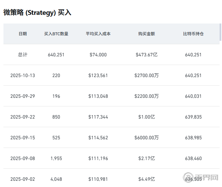The image size is (222, 187).
Task: Select date 2025-10-13
Action: point(23,75)
